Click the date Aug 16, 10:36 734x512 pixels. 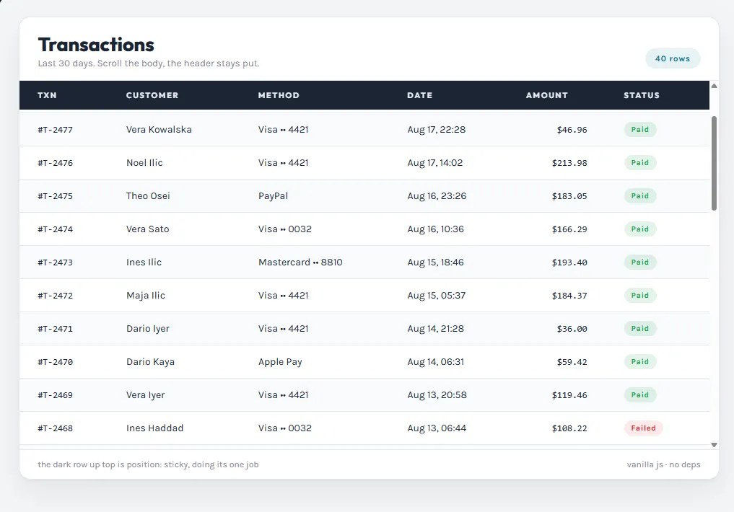[435, 229]
